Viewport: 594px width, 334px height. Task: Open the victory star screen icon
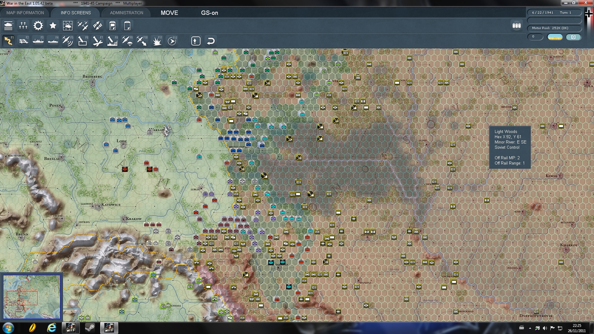point(53,26)
